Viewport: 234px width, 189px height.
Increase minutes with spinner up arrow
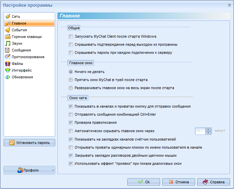click(x=208, y=129)
